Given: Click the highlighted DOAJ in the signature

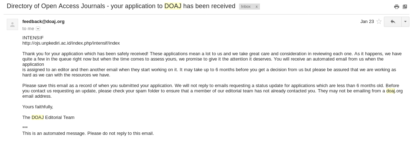Looking at the screenshot, I should pos(37,118).
